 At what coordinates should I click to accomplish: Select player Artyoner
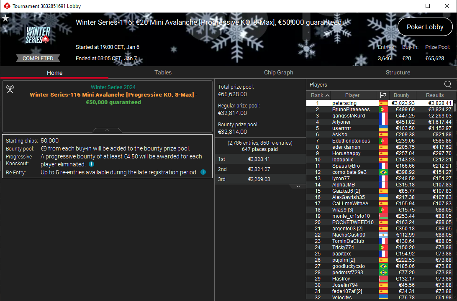[x=380, y=122]
